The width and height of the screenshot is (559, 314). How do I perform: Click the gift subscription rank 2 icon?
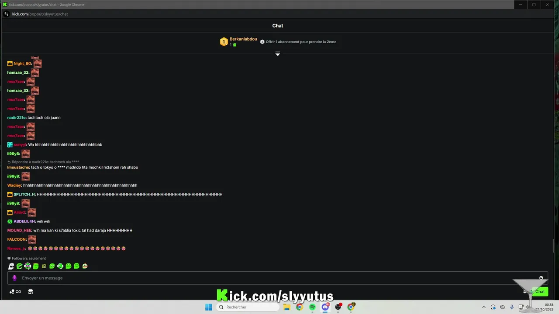[x=262, y=42]
